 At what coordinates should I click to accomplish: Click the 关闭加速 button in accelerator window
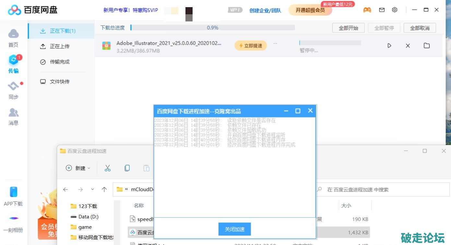234,229
